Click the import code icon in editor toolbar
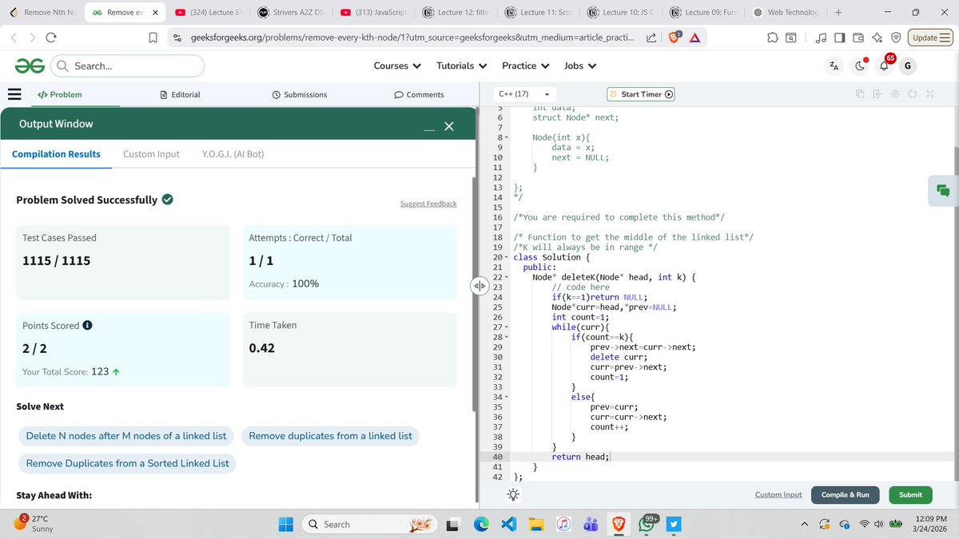This screenshot has height=539, width=959. (x=877, y=94)
